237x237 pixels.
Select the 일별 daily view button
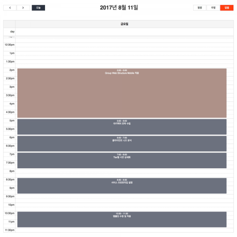tap(227, 8)
